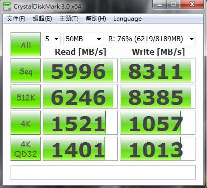Select the 512K read result 6246

click(80, 97)
